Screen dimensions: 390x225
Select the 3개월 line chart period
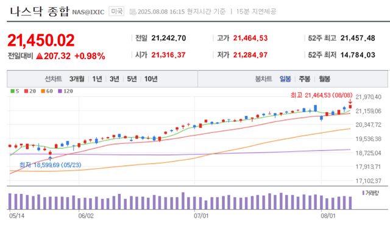coord(77,79)
